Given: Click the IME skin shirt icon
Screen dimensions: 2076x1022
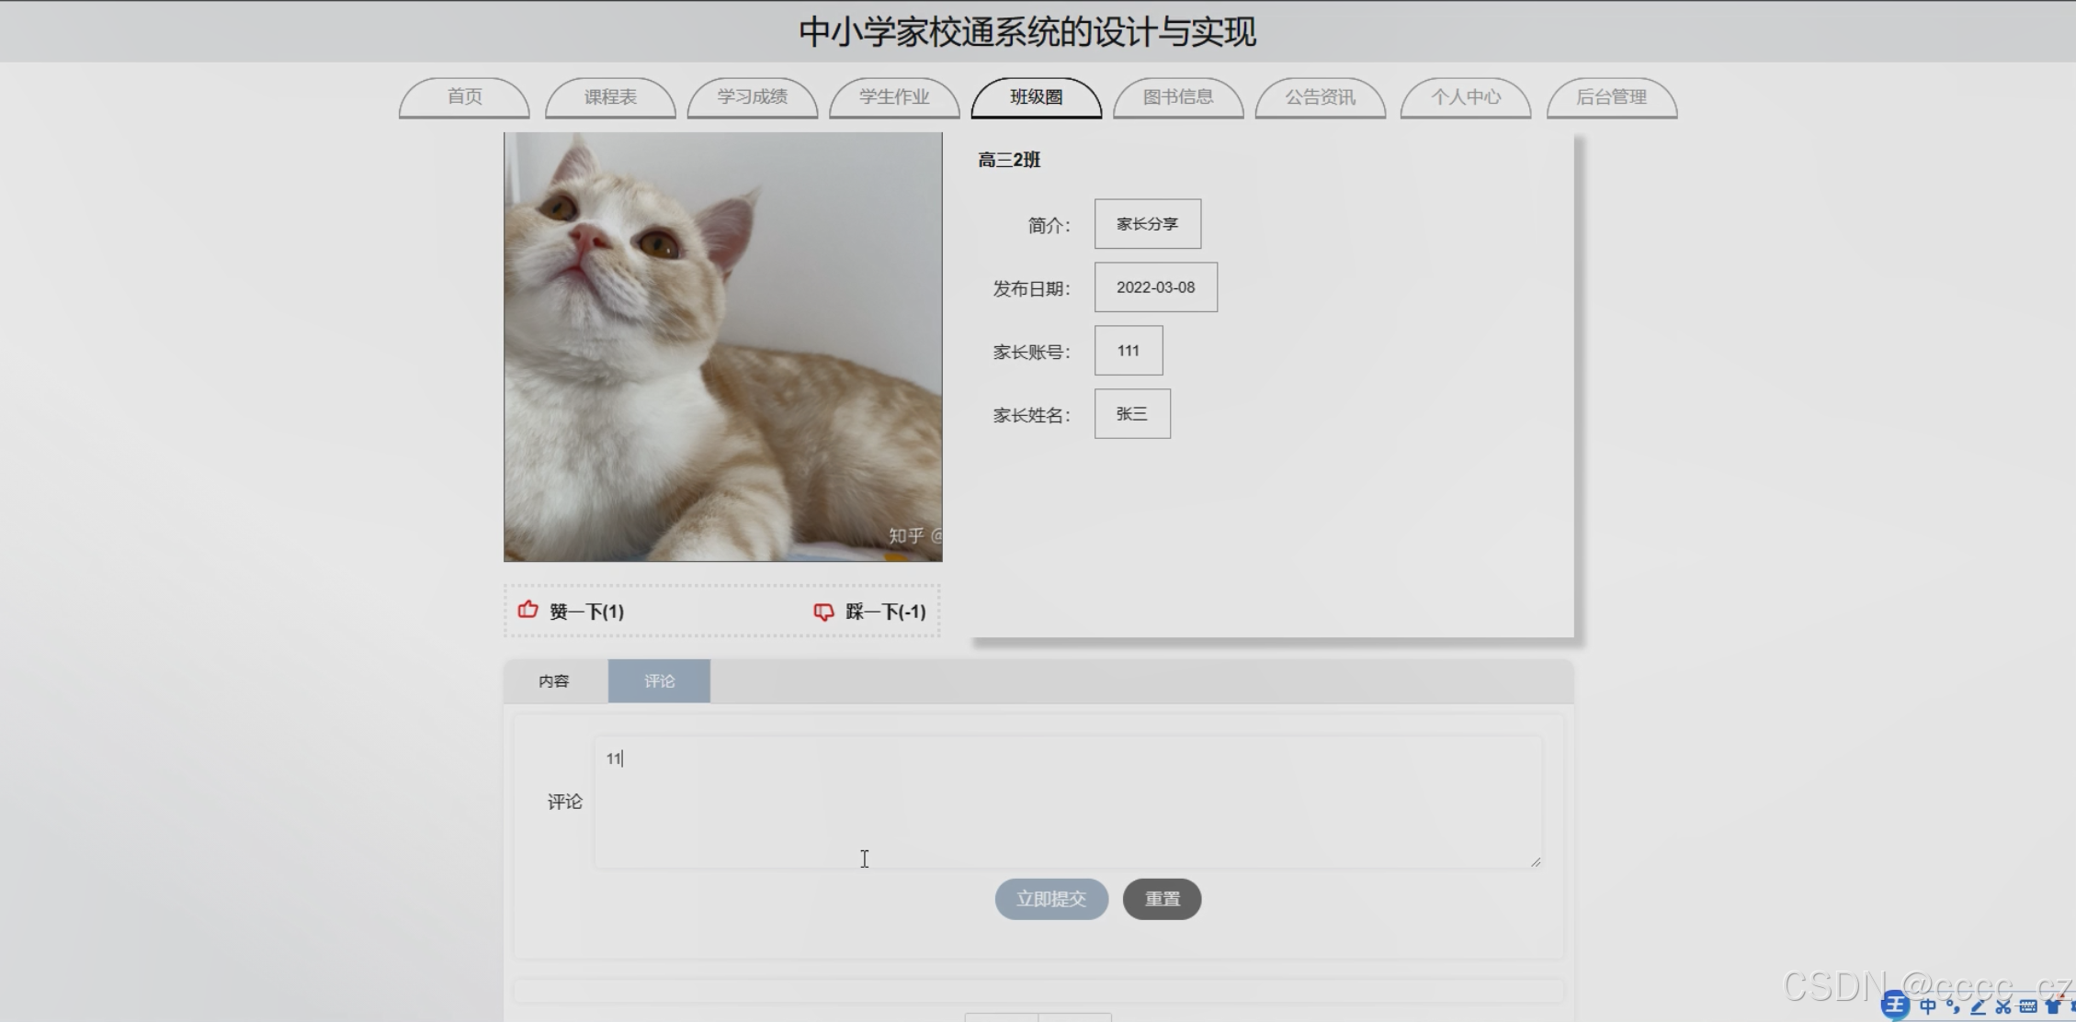Looking at the screenshot, I should pyautogui.click(x=2053, y=1007).
